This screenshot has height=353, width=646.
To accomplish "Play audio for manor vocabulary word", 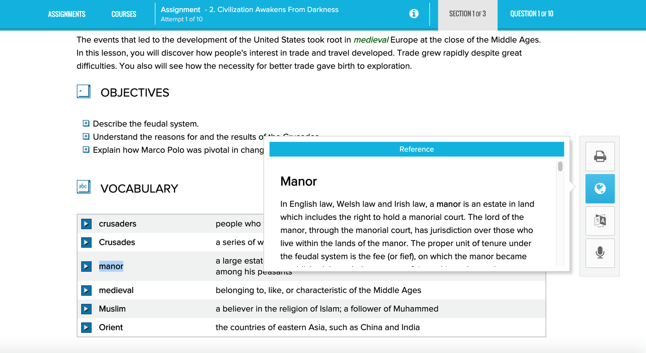I will pos(86,266).
